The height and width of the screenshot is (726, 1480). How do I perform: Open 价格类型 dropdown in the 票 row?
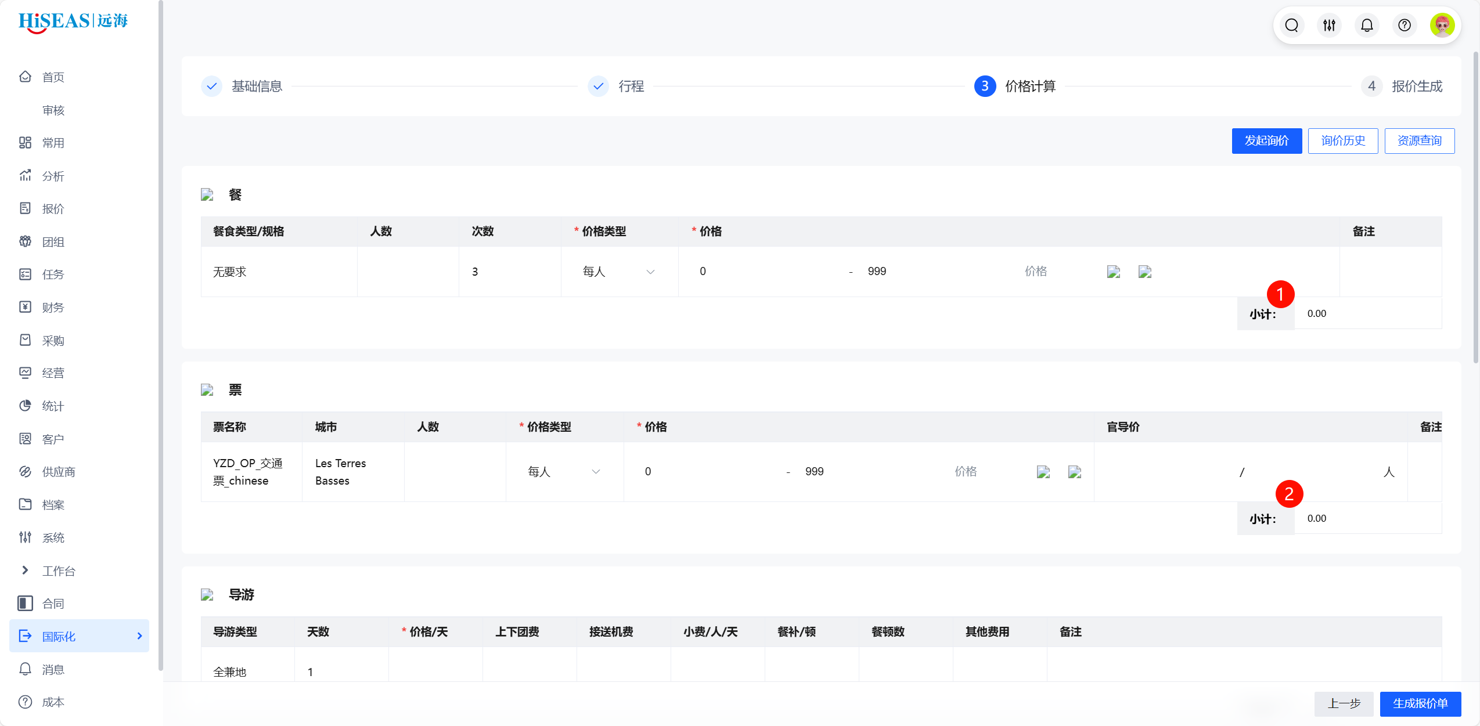[x=564, y=472]
